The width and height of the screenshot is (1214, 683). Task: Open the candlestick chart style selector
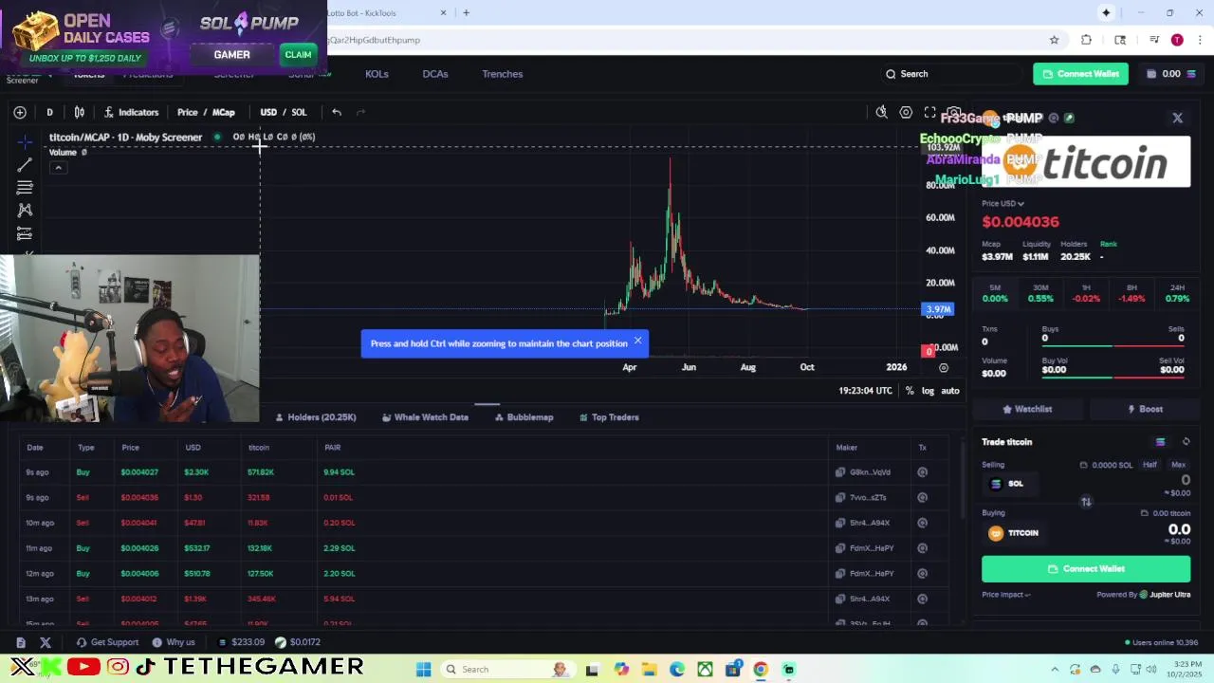coord(80,112)
